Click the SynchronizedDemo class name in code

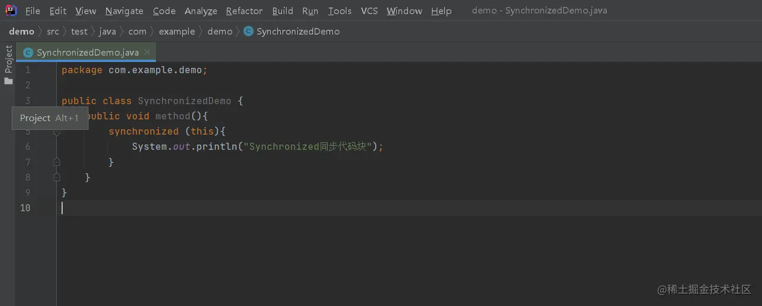[185, 101]
